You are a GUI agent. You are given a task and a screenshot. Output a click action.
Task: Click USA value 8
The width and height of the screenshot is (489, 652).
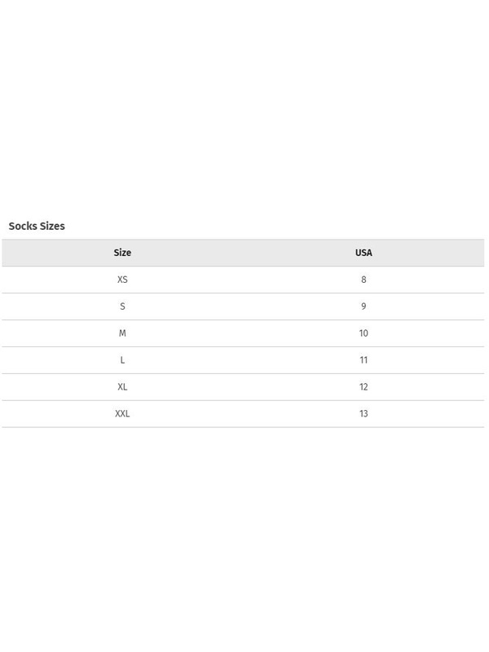[x=363, y=280]
